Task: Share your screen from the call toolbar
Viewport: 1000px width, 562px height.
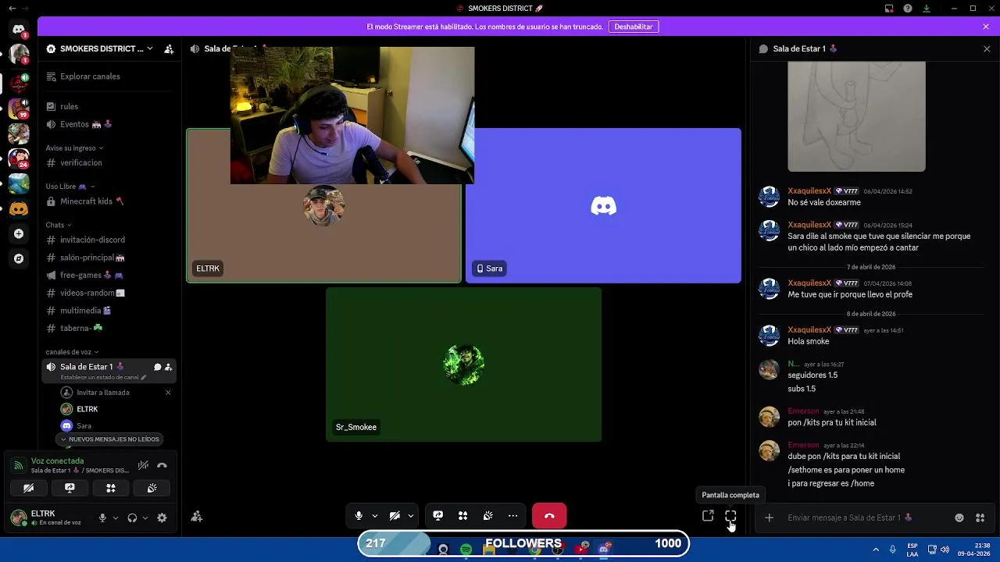Action: click(438, 516)
